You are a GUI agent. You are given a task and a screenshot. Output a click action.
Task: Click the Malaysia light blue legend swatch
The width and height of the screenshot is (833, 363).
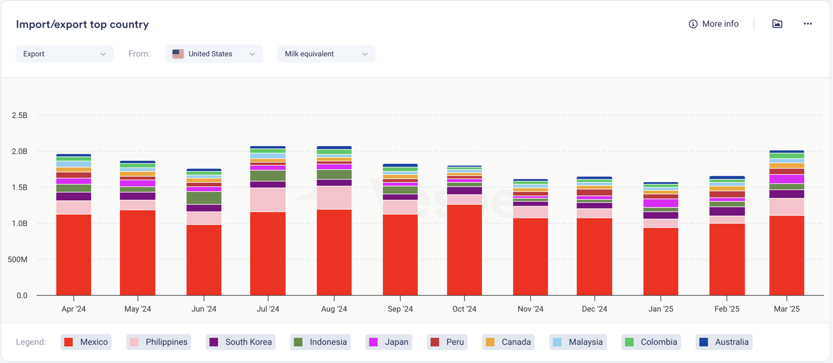tap(557, 342)
